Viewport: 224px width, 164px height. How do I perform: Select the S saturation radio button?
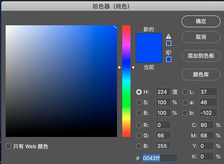click(x=139, y=103)
